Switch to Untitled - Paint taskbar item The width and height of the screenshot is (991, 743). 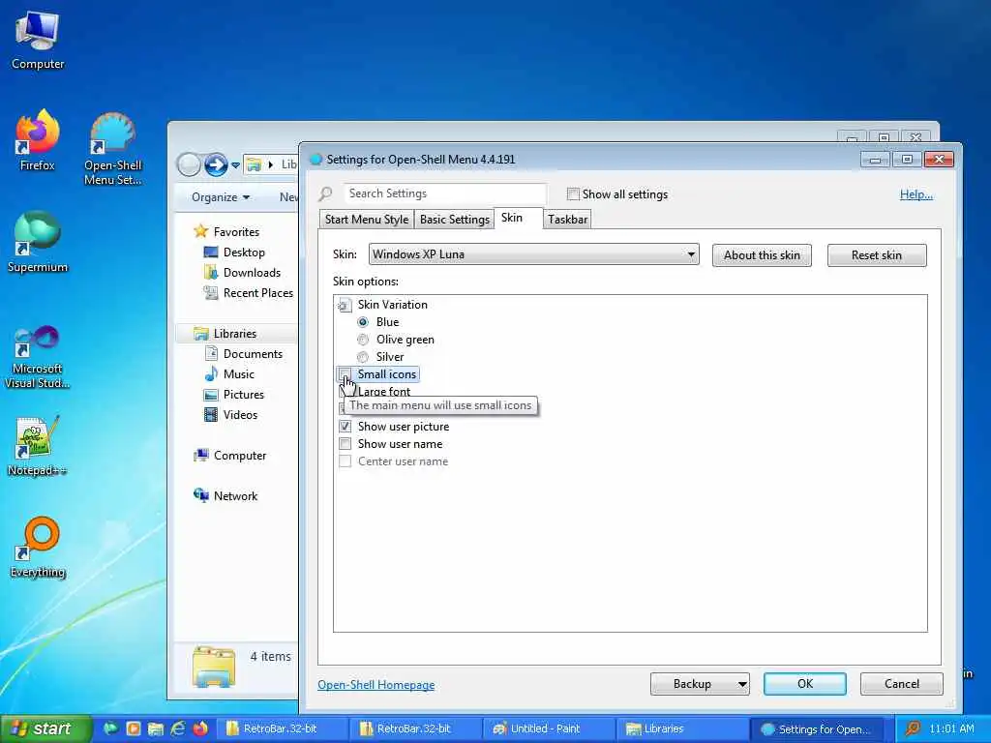coord(547,728)
